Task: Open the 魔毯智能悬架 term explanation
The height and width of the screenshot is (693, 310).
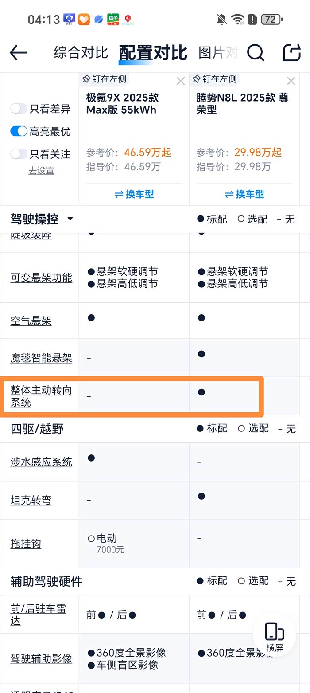Action: coord(41,358)
